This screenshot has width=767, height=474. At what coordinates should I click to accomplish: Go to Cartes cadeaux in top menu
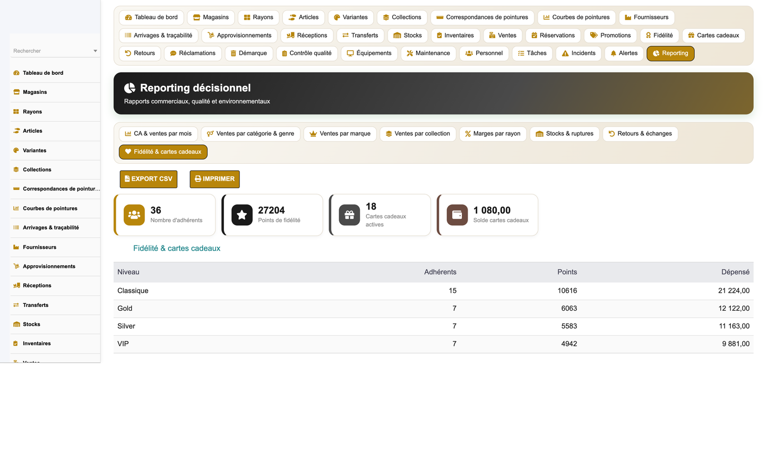click(x=713, y=36)
